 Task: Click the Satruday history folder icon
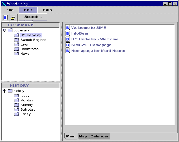(x=16, y=109)
